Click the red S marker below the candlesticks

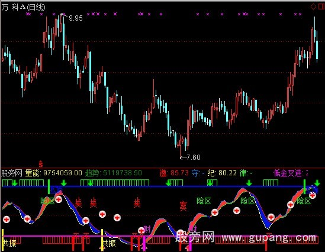tap(41, 164)
